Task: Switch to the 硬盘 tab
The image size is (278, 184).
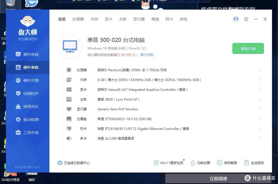Action: [155, 19]
